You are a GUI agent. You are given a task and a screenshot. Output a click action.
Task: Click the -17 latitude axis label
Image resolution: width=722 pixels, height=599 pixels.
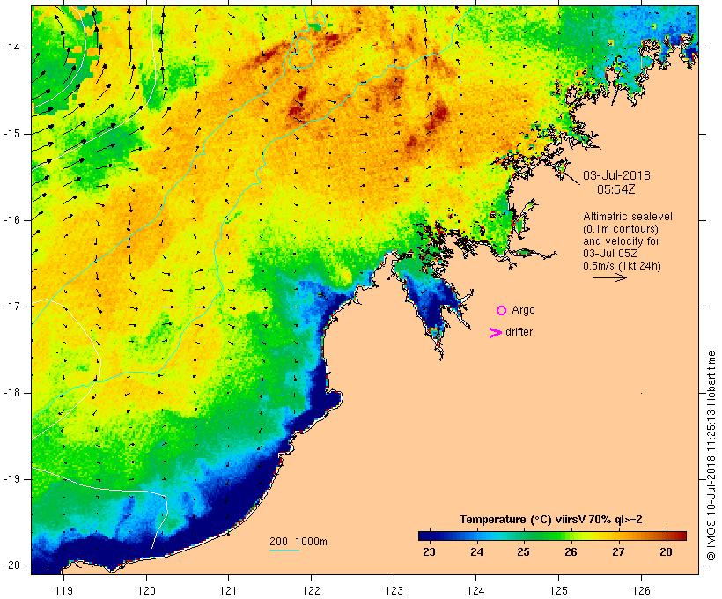[11, 307]
